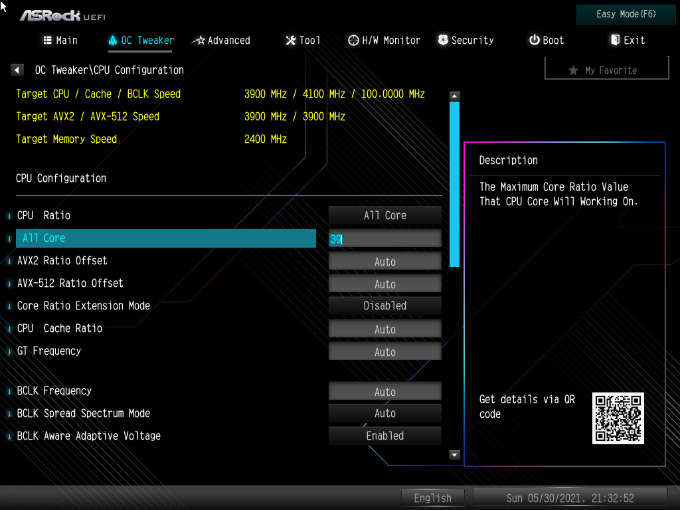Open GT Frequency value

point(384,351)
